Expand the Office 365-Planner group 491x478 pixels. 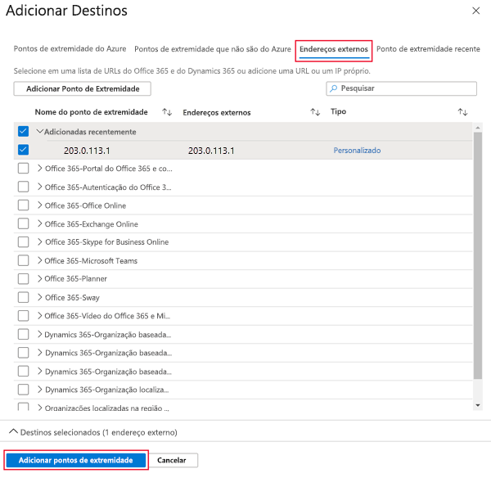[40, 279]
